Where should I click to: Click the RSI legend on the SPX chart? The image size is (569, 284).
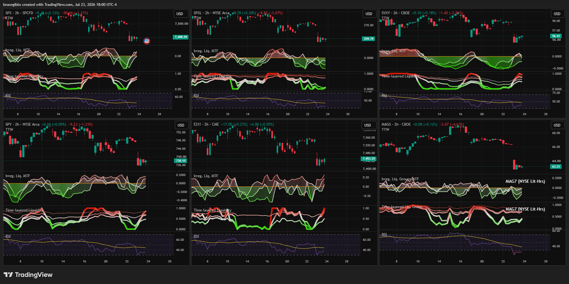pyautogui.click(x=8, y=96)
